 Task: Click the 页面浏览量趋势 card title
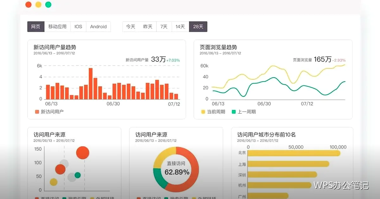pyautogui.click(x=218, y=47)
